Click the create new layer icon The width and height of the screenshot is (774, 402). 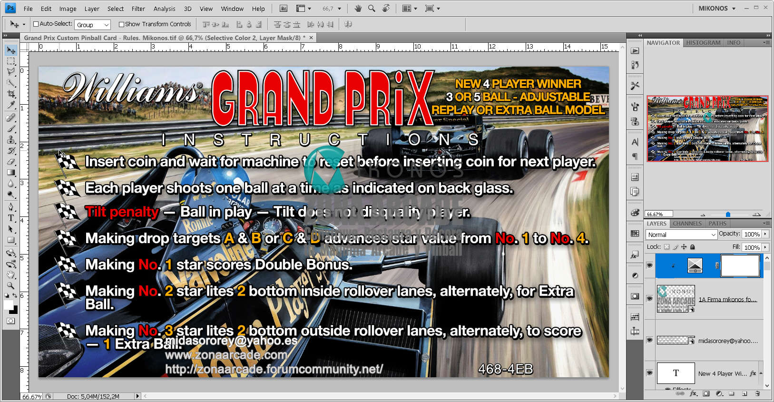click(745, 394)
